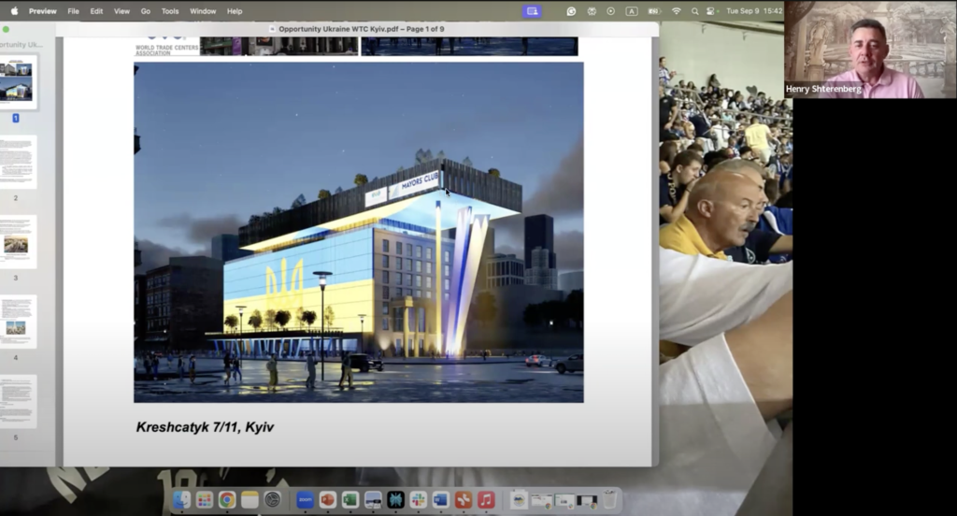Click the purple screen sharing status icon

point(532,11)
